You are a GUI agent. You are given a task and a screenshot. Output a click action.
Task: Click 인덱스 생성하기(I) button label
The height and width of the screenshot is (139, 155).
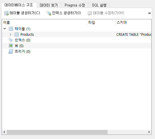coord(66,13)
